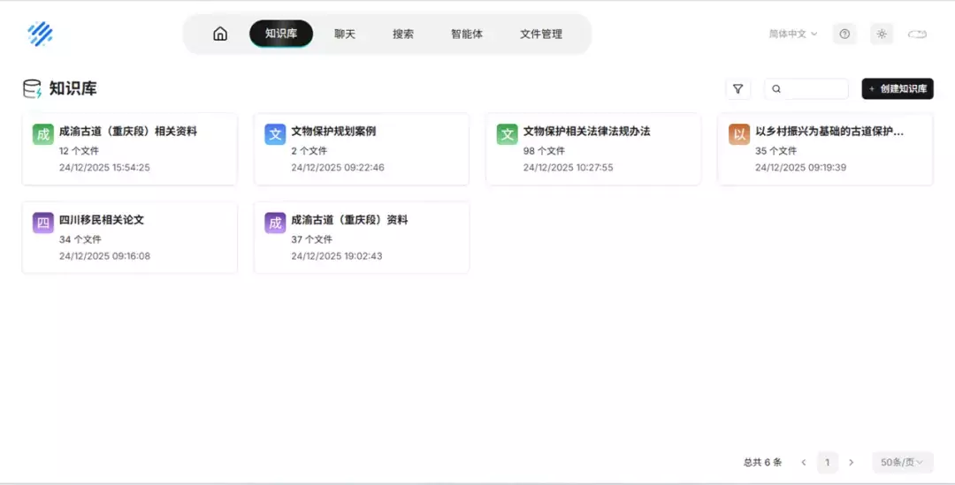Screen dimensions: 955x485
Task: Open the 50条/页 page size dropdown
Action: 901,462
